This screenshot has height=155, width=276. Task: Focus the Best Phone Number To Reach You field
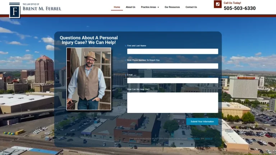click(172, 66)
